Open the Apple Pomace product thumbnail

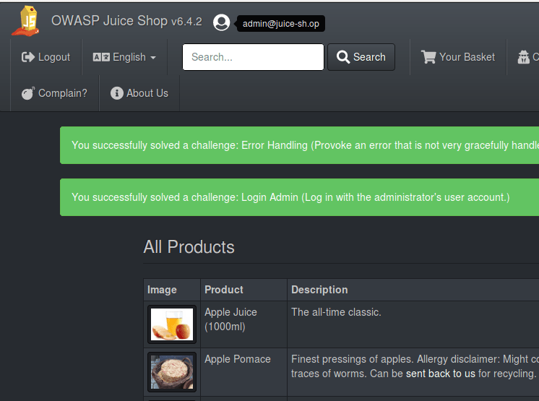click(x=172, y=372)
